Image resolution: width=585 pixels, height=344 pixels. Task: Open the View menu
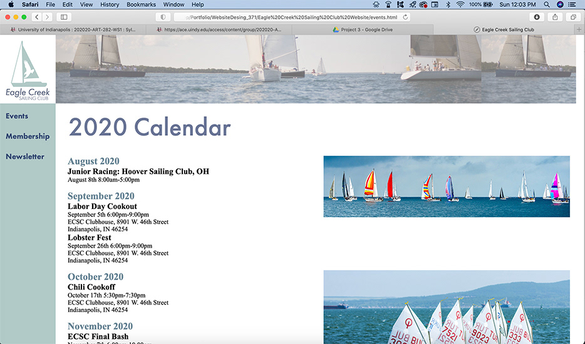click(86, 4)
